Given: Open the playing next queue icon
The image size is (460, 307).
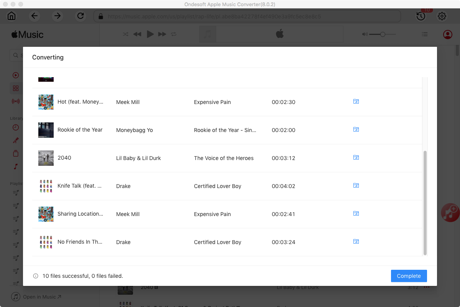Looking at the screenshot, I should (425, 34).
